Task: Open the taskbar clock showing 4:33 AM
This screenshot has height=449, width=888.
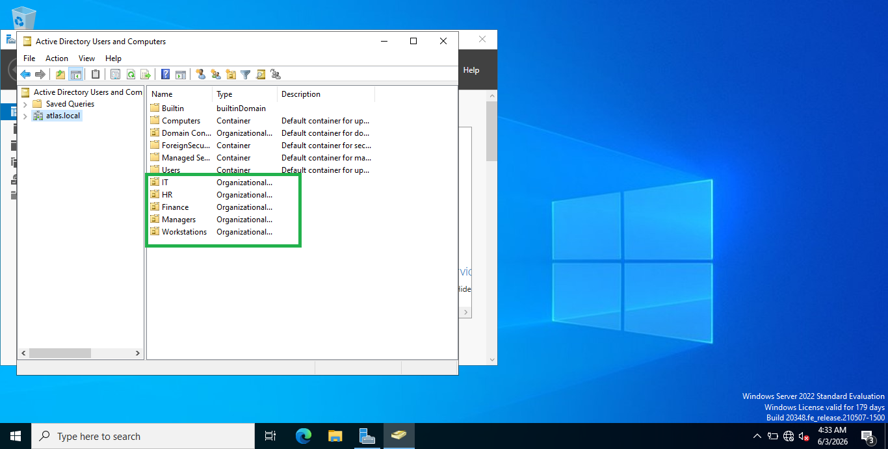Action: tap(832, 436)
